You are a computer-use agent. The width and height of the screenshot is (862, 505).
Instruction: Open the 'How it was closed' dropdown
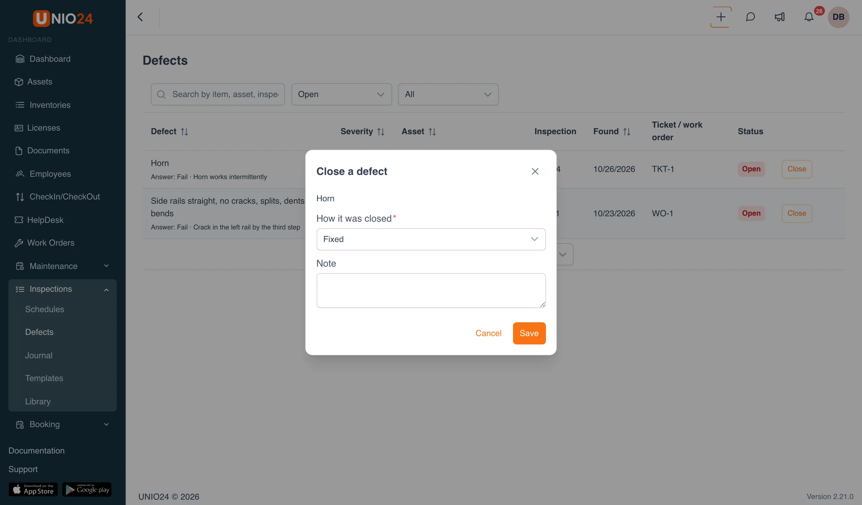(431, 239)
